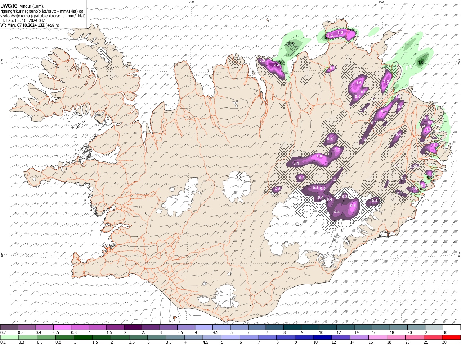This screenshot has width=461, height=345.
Task: Click the pale grey top-scale swatch between 25 and 30
Action: click(433, 327)
